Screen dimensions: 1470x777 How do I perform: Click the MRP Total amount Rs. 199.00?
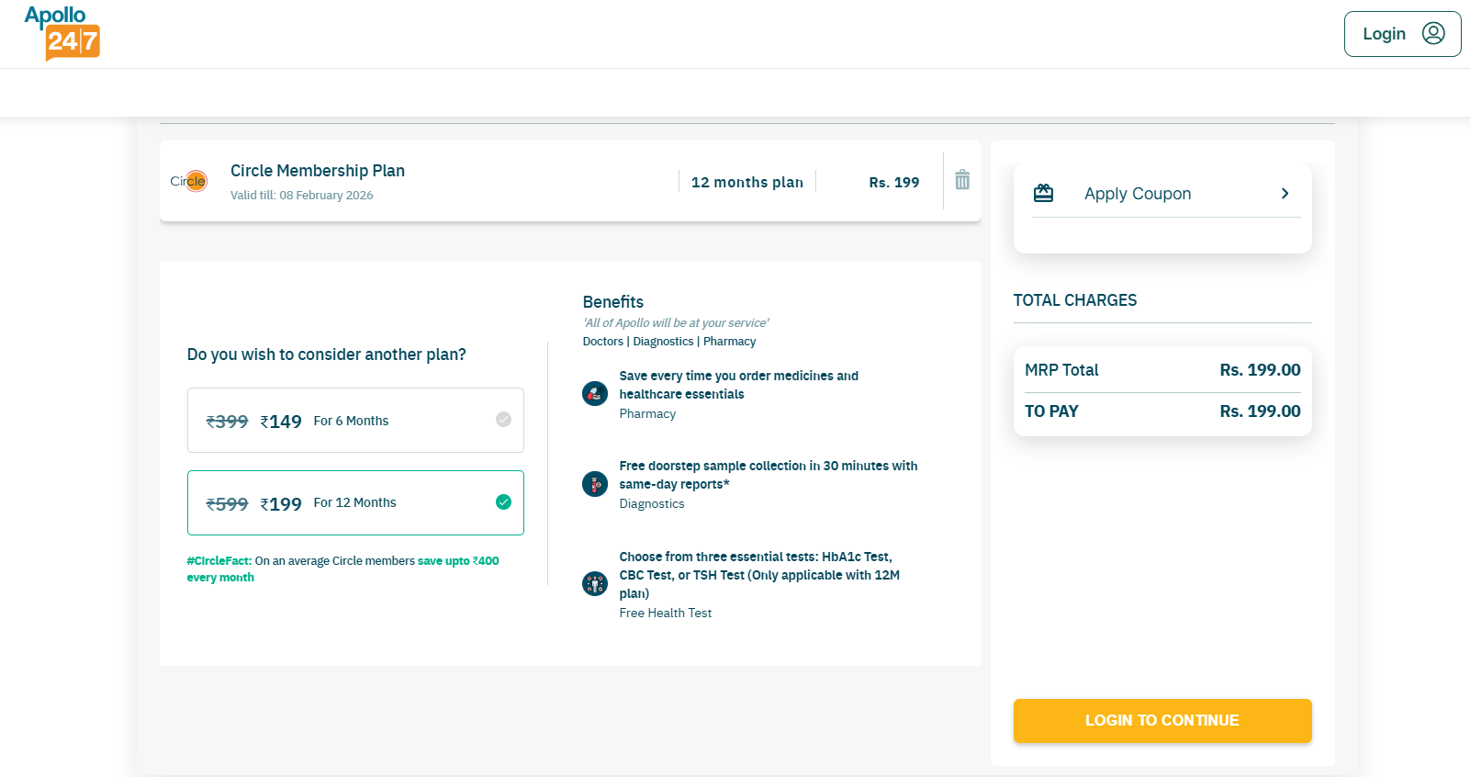tap(1260, 370)
